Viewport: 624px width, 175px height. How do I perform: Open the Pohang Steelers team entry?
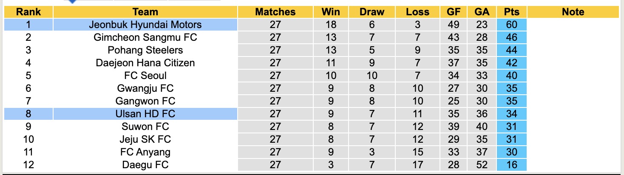pos(145,50)
